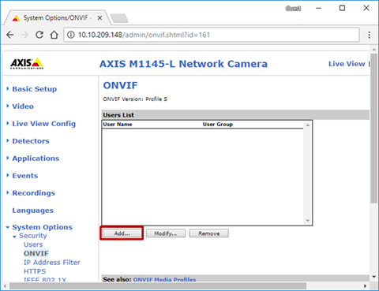Expand the Events menu
Image resolution: width=379 pixels, height=291 pixels.
[25, 176]
